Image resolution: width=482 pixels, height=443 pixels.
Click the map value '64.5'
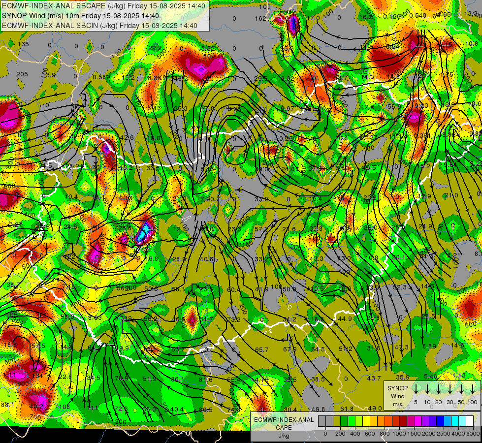[318, 349]
